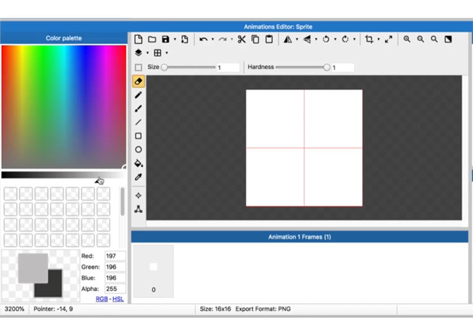Click the Blue value field
This screenshot has width=473, height=335.
coord(115,278)
